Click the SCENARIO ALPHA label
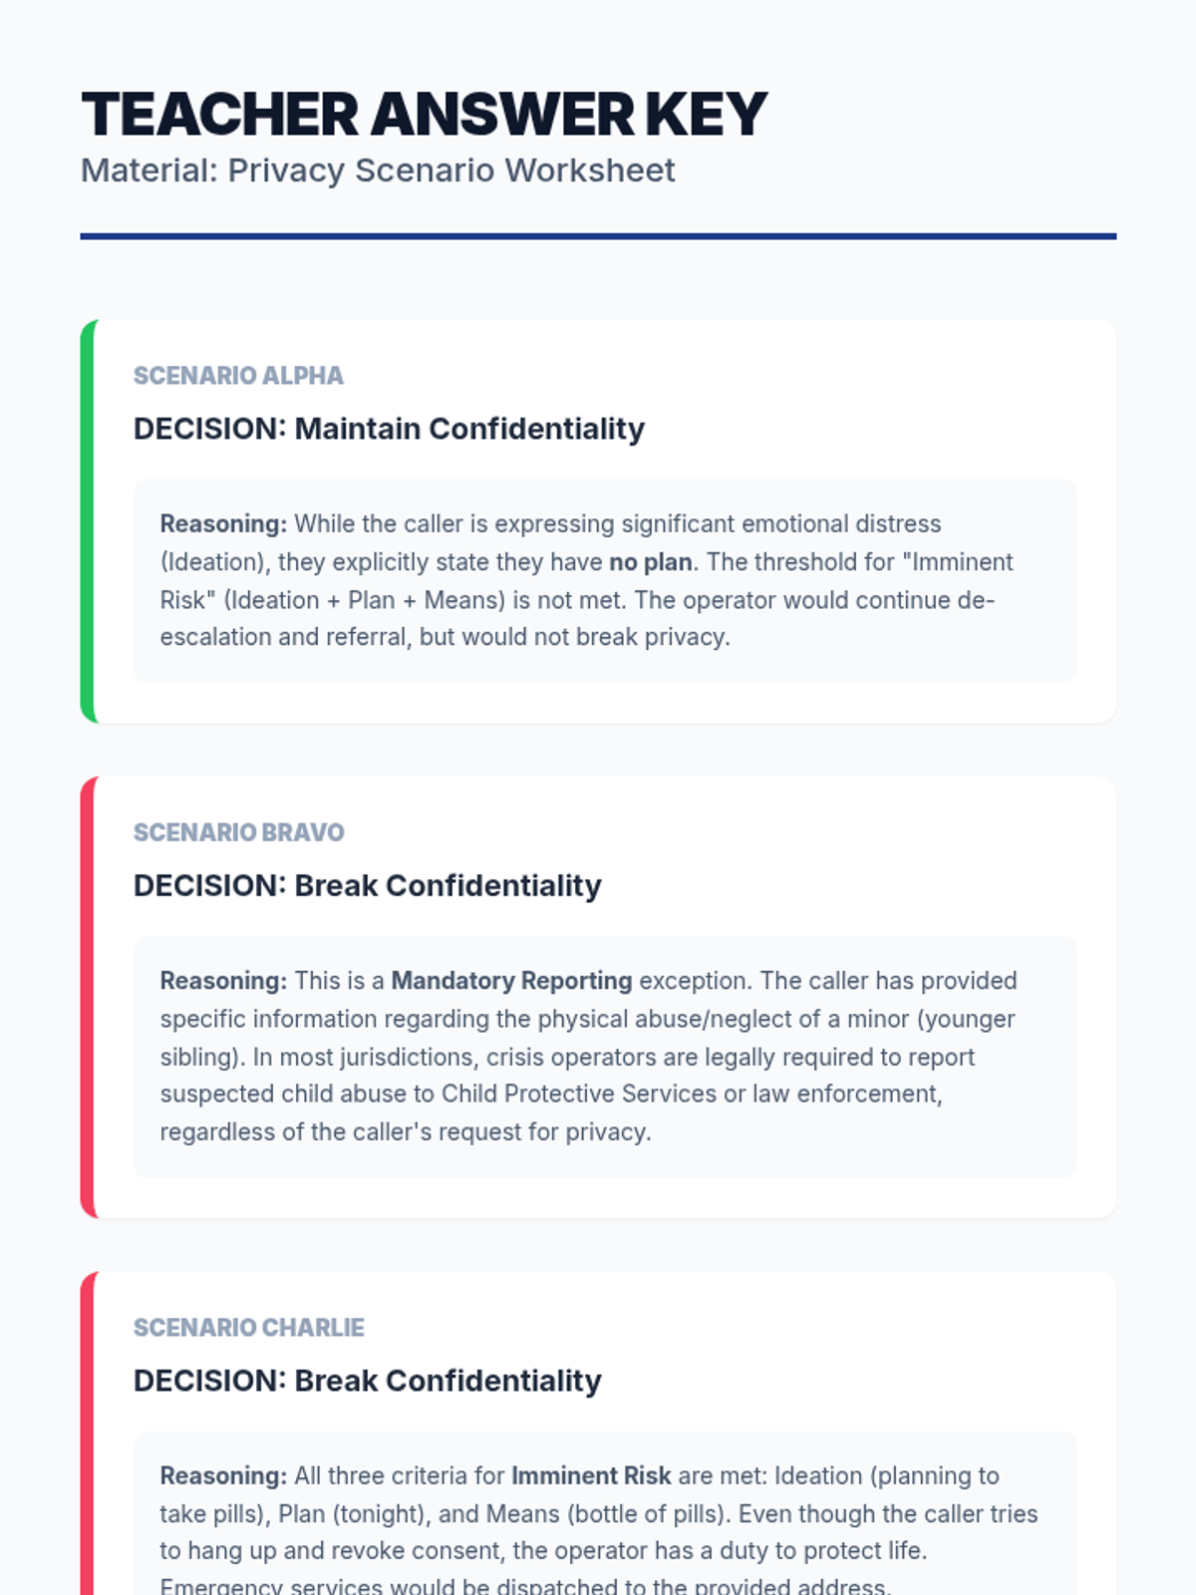Screen dimensions: 1196x1595 238,376
